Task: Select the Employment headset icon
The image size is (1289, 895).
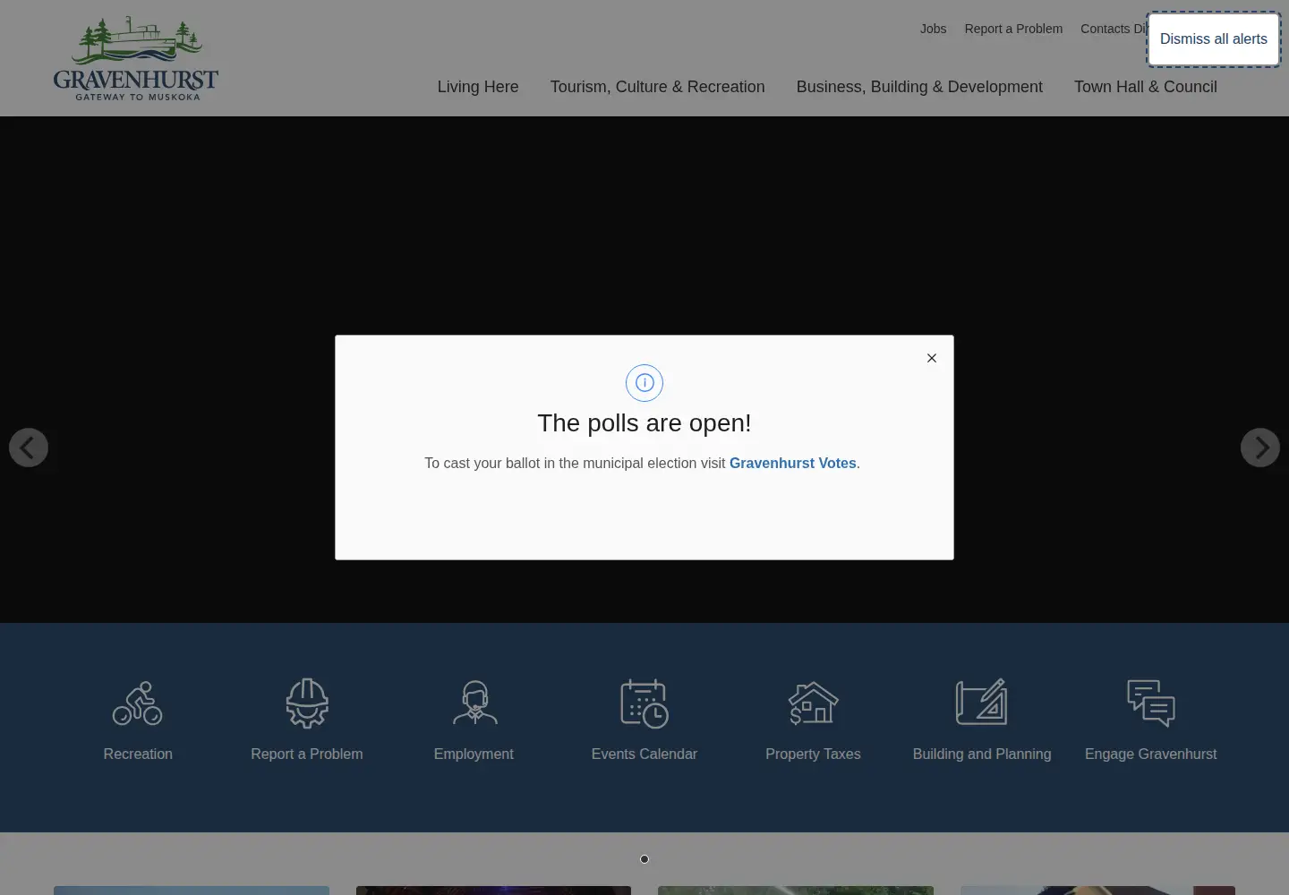Action: tap(474, 703)
